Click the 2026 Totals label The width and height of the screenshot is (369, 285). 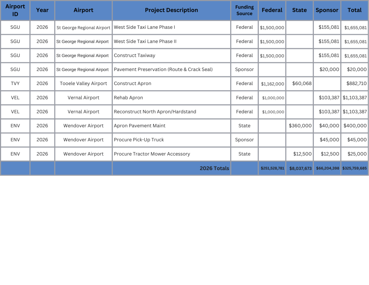[x=214, y=168]
